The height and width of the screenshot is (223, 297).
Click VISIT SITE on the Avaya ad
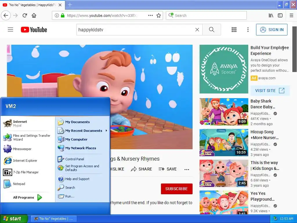(270, 91)
